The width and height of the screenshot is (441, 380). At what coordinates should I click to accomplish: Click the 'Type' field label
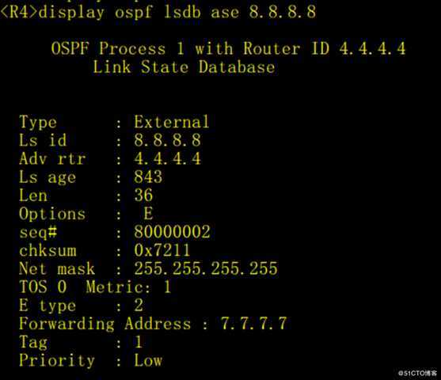coord(38,123)
